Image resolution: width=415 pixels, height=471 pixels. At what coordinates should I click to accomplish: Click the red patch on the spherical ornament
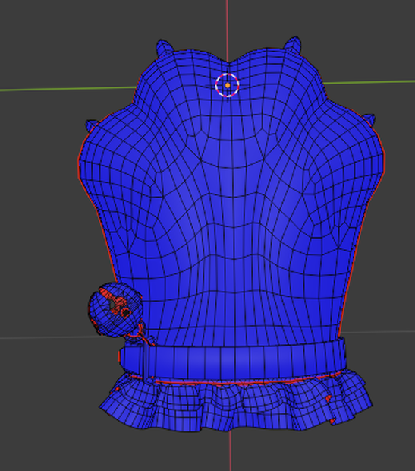[115, 303]
